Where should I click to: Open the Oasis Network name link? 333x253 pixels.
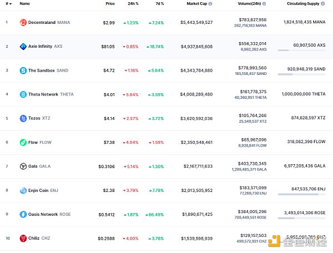tap(43, 214)
